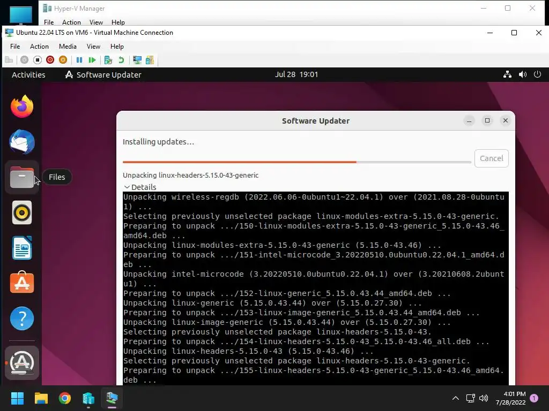Collapse the Details expander
This screenshot has height=411, width=549.
pos(140,187)
